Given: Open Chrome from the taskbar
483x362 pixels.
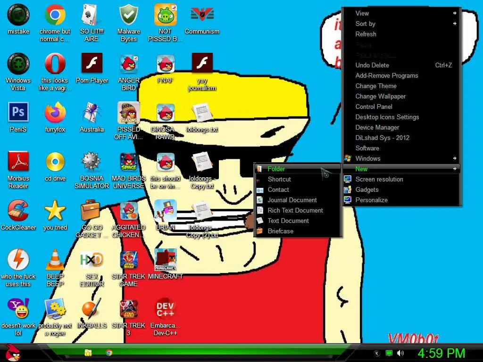Looking at the screenshot, I should pyautogui.click(x=109, y=353).
